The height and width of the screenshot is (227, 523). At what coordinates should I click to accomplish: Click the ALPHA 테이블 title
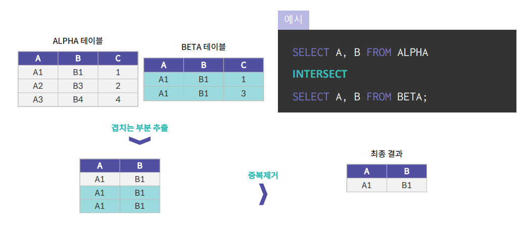click(78, 41)
